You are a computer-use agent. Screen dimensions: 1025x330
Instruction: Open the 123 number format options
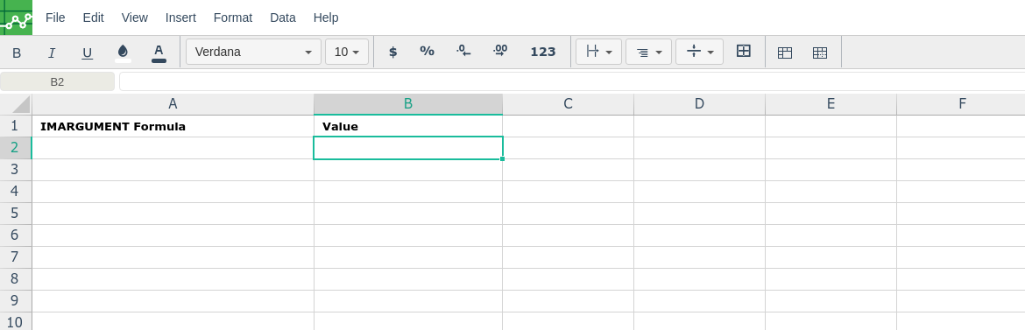pos(542,53)
